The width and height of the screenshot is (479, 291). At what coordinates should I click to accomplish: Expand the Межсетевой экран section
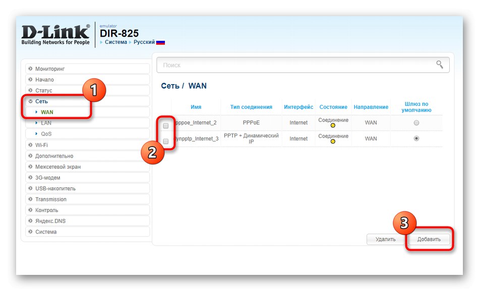pyautogui.click(x=88, y=167)
